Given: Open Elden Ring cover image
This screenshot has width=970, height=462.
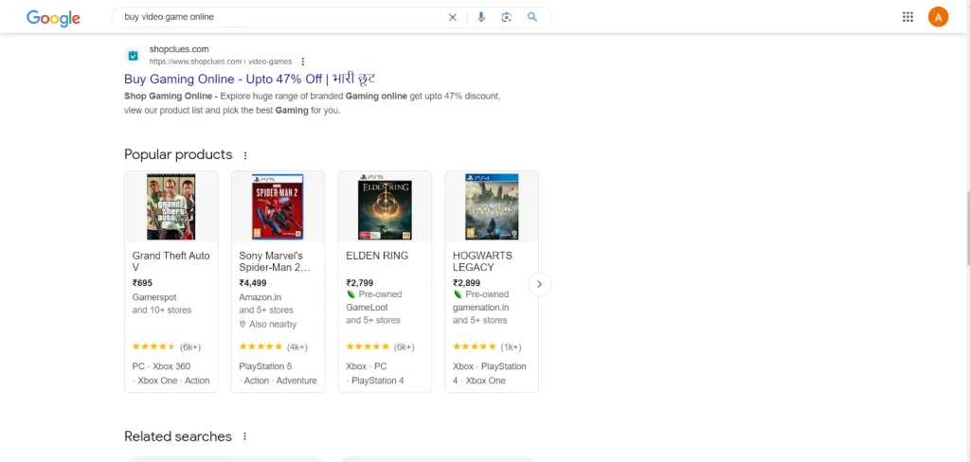Looking at the screenshot, I should pos(385,206).
